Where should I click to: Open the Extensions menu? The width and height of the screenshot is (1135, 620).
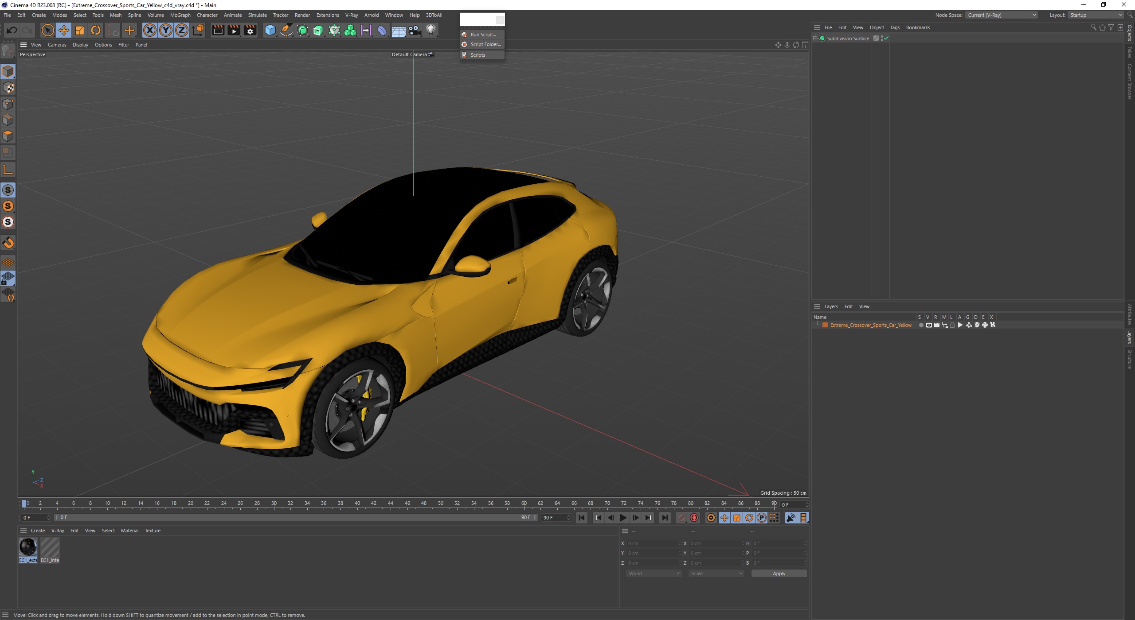(327, 15)
